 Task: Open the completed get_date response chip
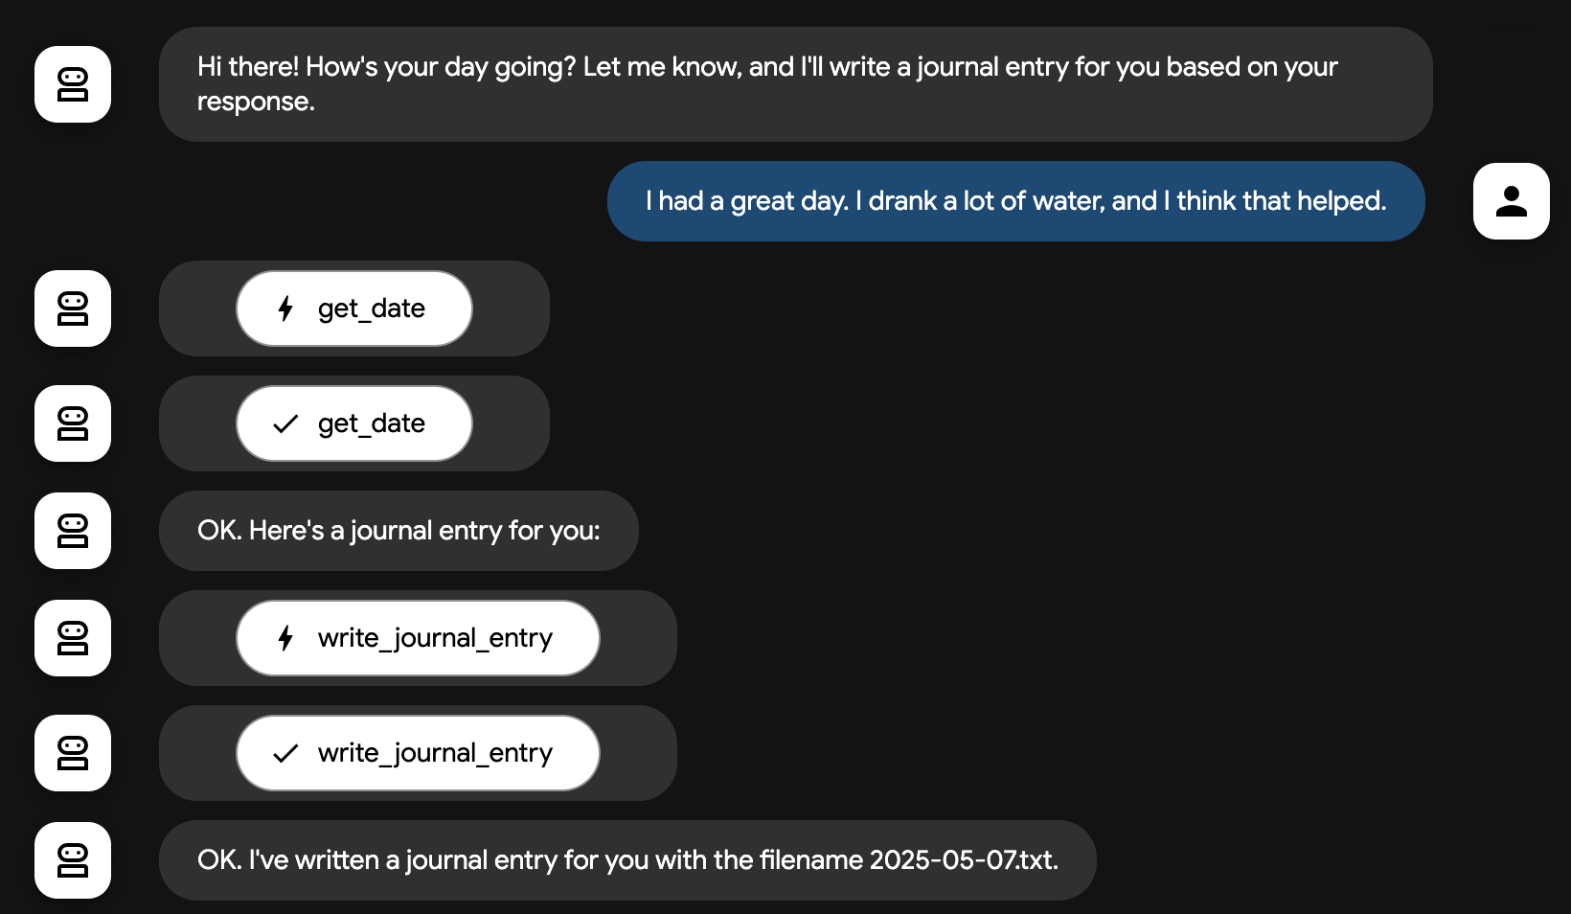point(354,423)
